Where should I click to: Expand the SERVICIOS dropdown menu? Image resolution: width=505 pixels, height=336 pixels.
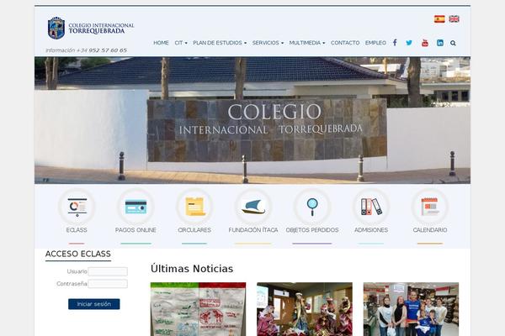click(x=268, y=43)
